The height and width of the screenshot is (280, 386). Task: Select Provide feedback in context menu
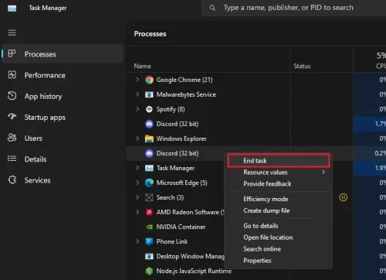click(x=279, y=184)
